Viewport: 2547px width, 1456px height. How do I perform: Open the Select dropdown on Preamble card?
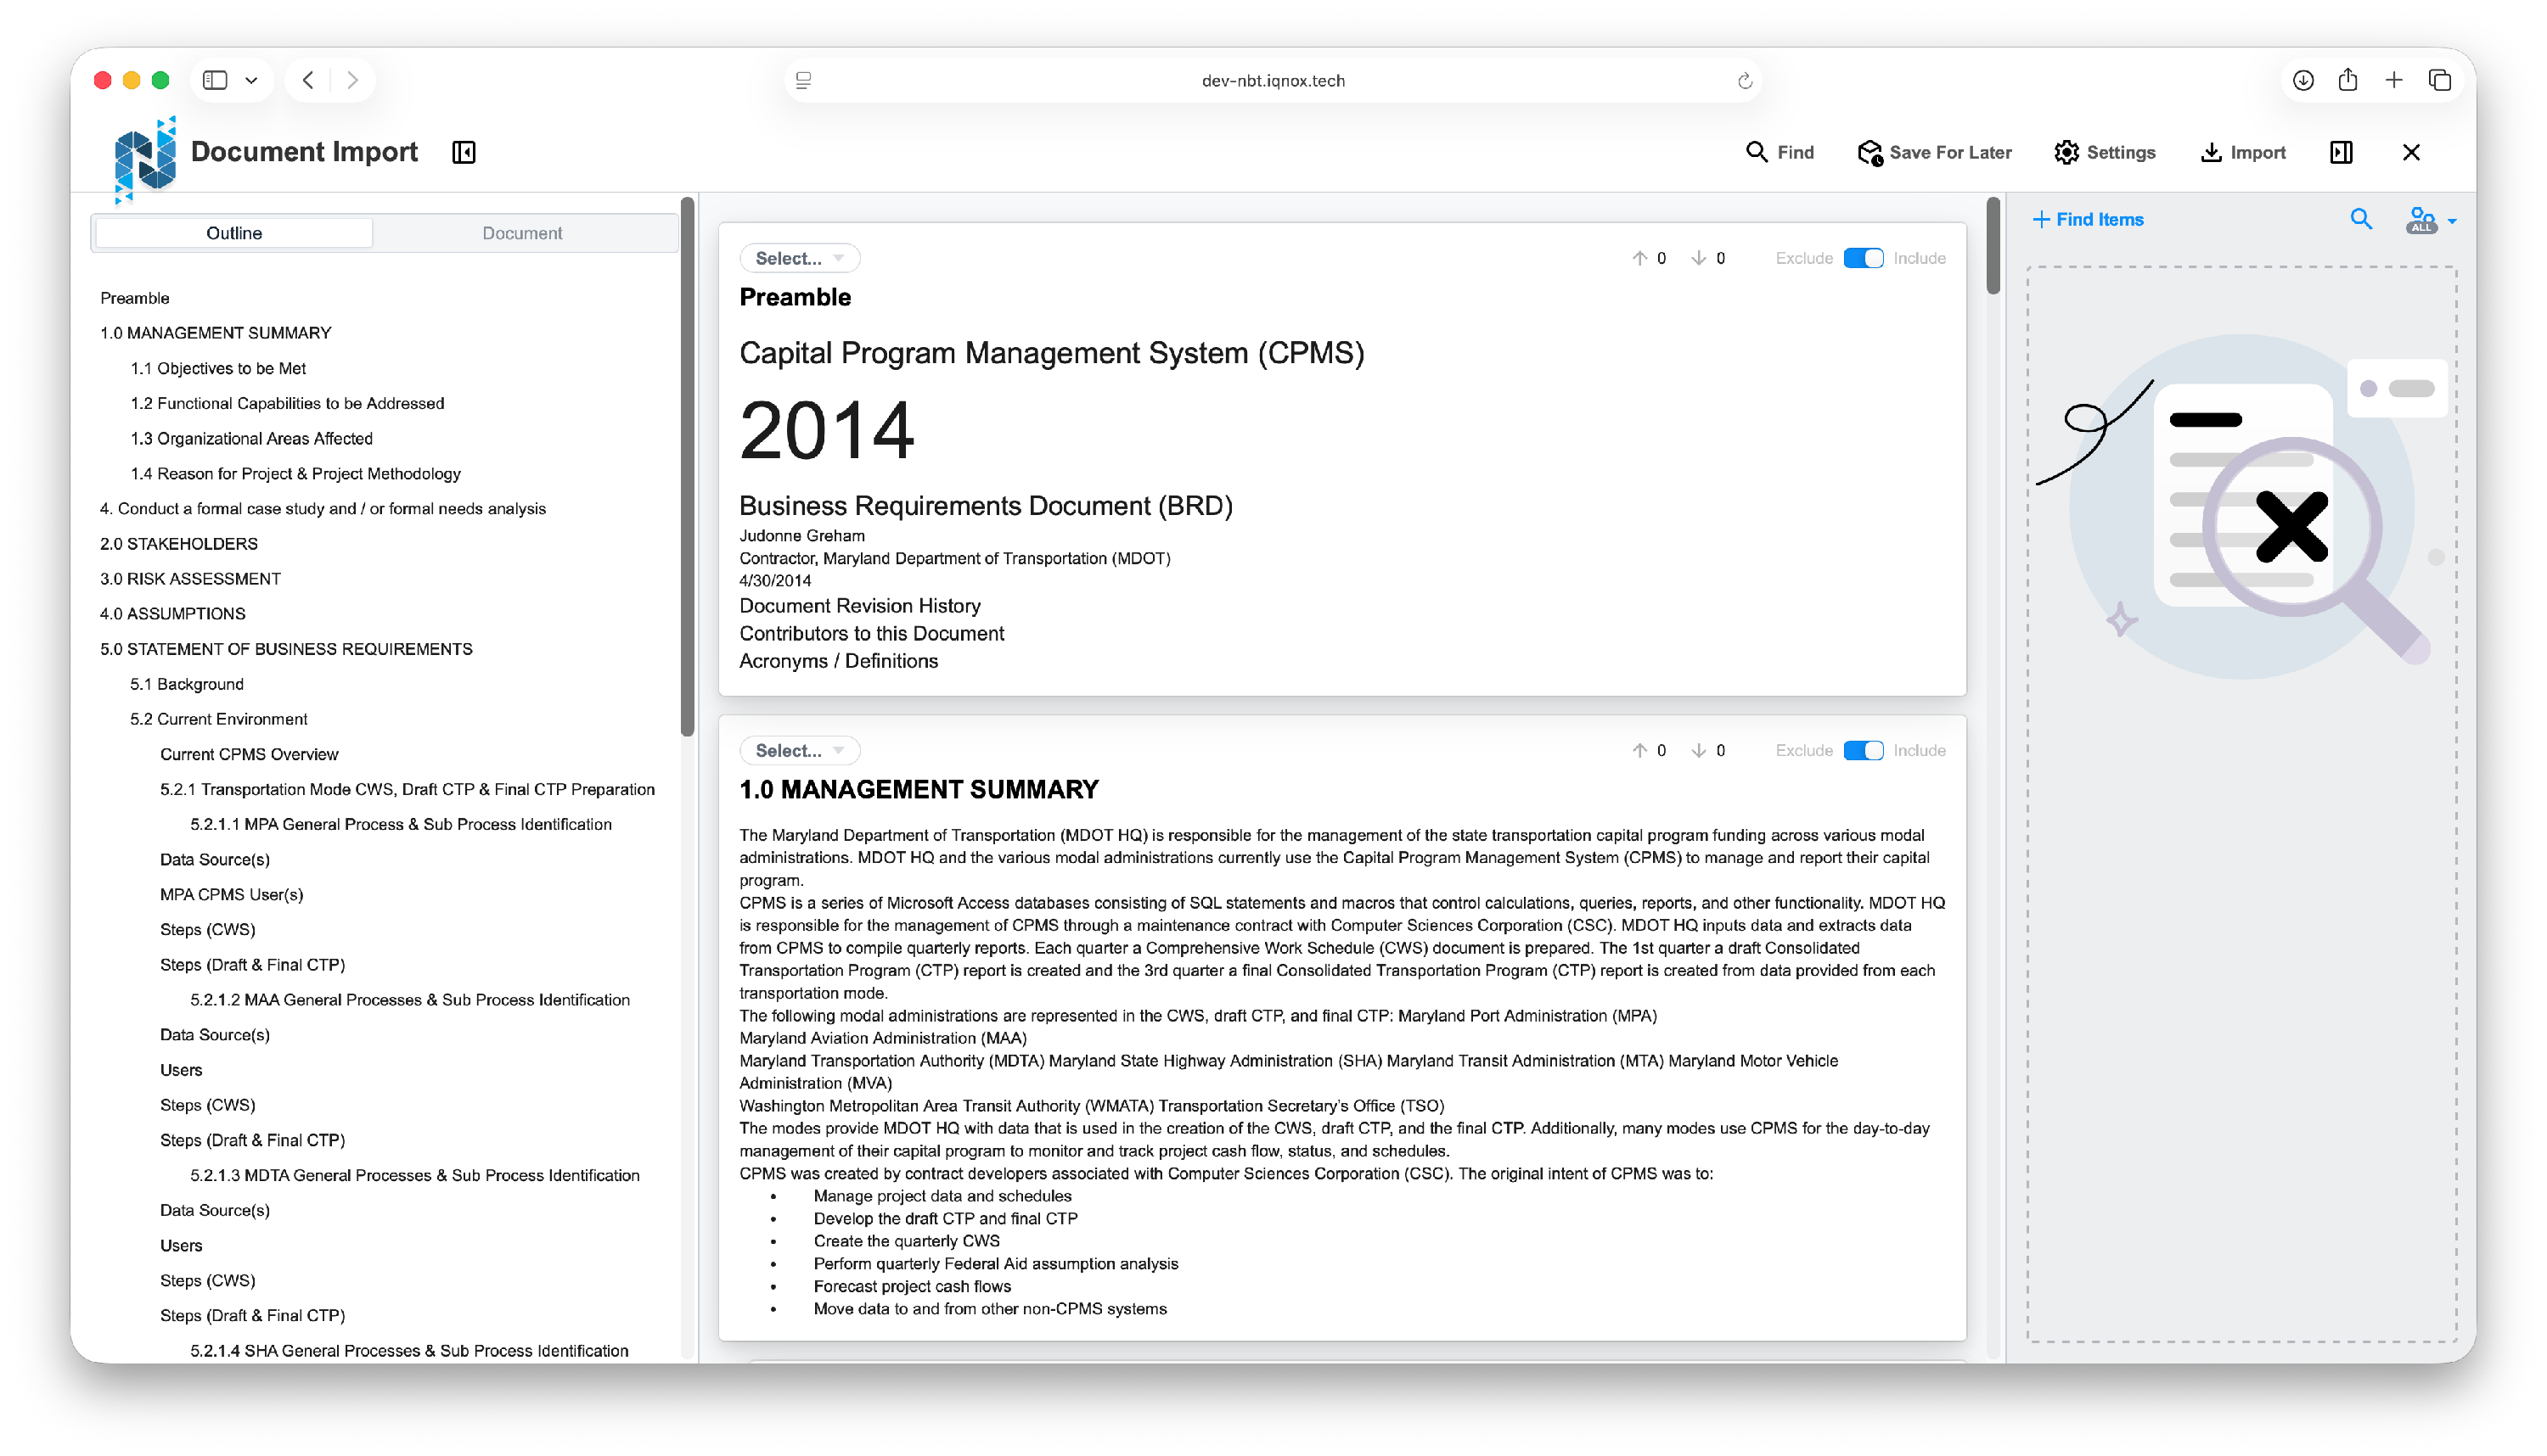(x=799, y=258)
